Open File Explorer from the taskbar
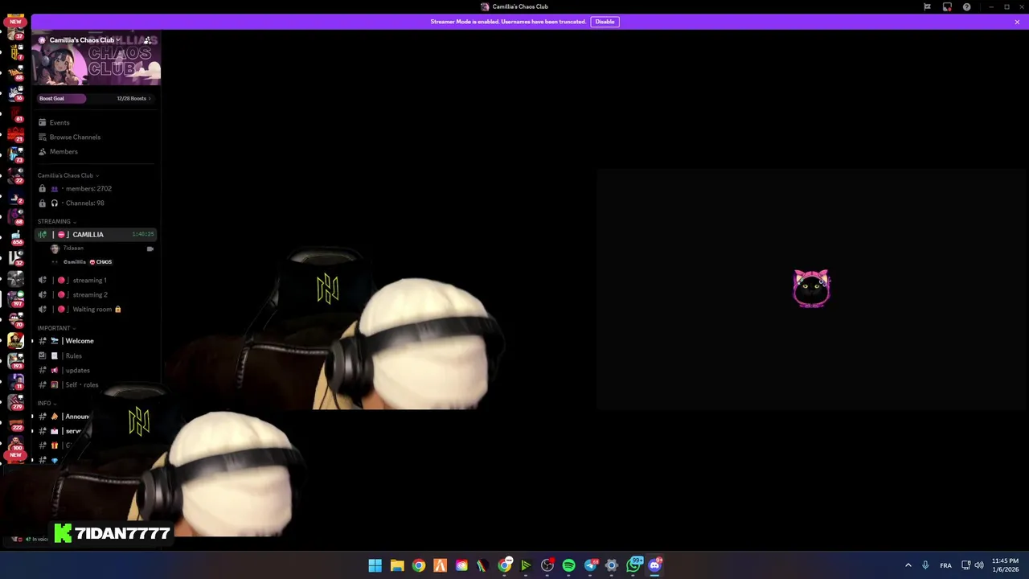Screen dimensions: 1029x579 tap(397, 565)
